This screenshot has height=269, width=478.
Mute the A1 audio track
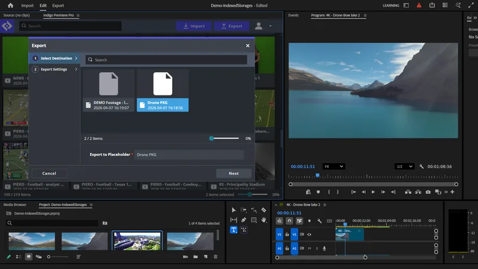point(310,248)
